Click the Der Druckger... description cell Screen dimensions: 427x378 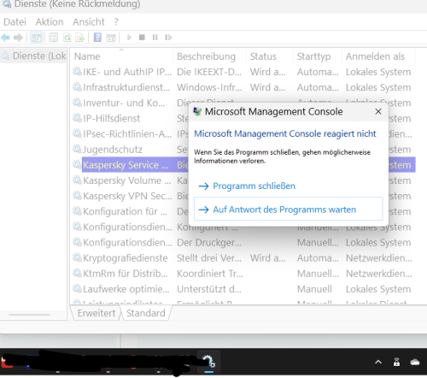(x=209, y=243)
